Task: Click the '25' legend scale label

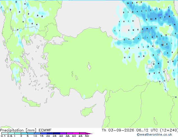Action: pyautogui.click(x=54, y=136)
